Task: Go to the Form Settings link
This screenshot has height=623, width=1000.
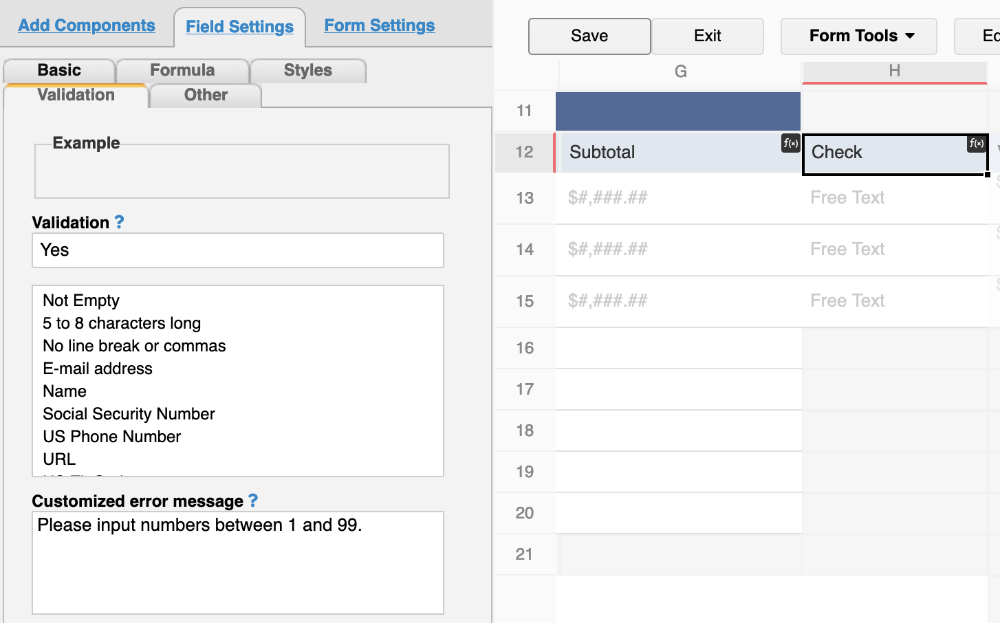Action: [x=380, y=25]
